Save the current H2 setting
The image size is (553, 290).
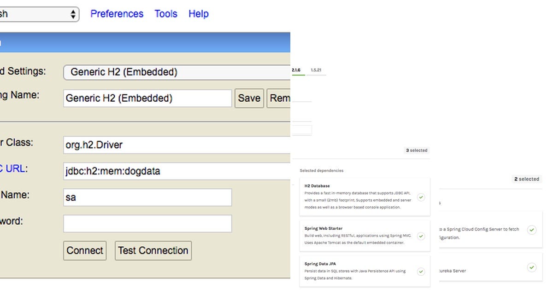click(249, 98)
